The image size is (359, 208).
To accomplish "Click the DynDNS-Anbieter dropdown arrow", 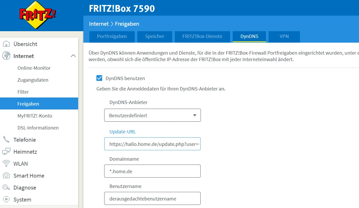I will tap(195, 115).
